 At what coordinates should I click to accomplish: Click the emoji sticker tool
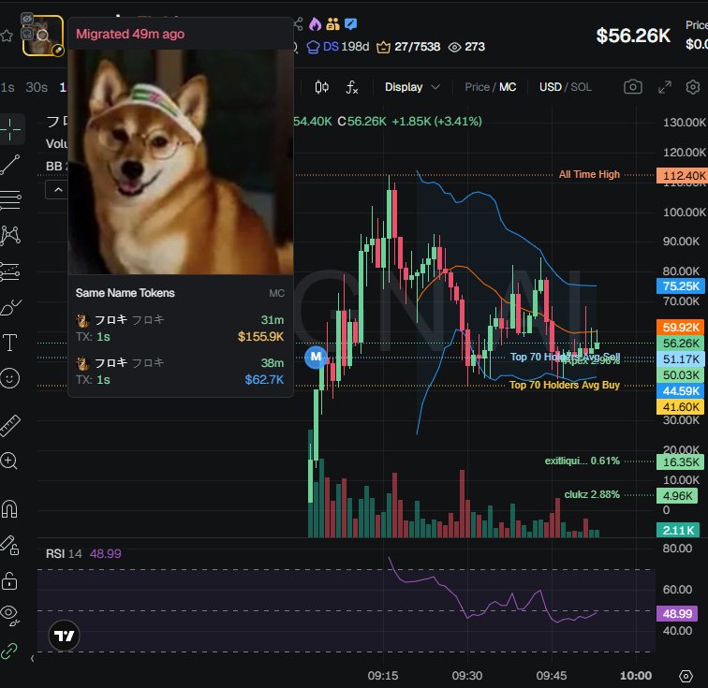point(10,378)
